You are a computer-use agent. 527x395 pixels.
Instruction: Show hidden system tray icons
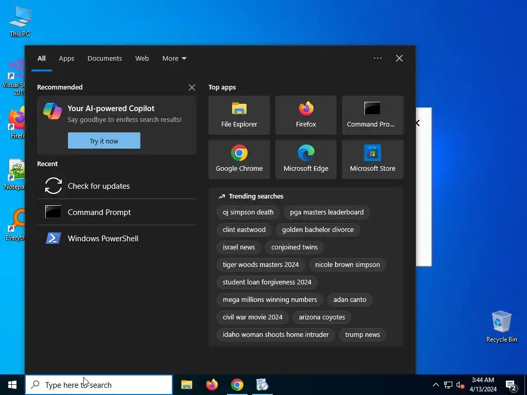point(435,385)
